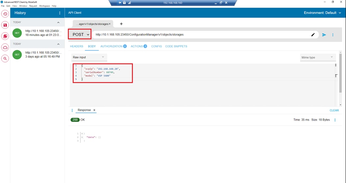Open the Raw input dropdown
The height and width of the screenshot is (183, 346).
coord(89,57)
